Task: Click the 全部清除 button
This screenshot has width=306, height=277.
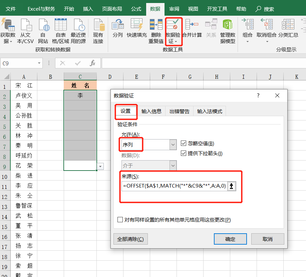Action: coord(130,239)
